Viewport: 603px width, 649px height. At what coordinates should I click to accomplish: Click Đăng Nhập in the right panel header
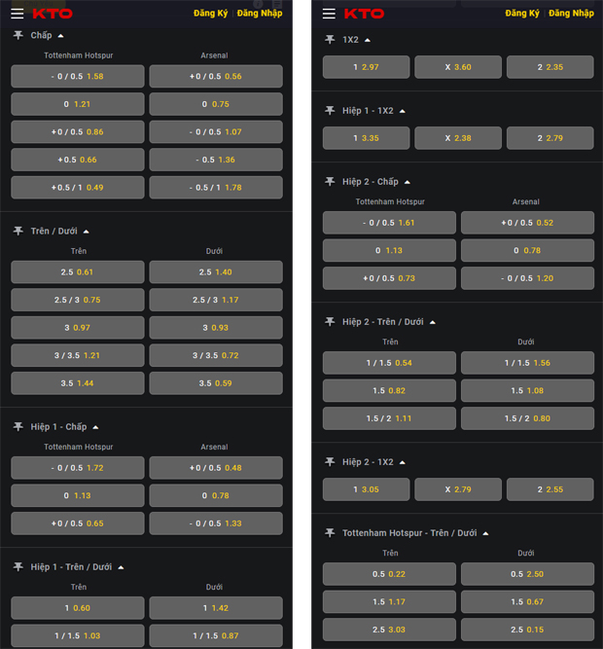(571, 14)
